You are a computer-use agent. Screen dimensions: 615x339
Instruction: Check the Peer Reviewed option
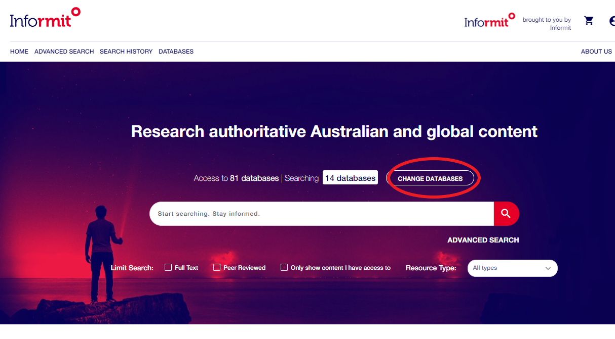coord(217,267)
